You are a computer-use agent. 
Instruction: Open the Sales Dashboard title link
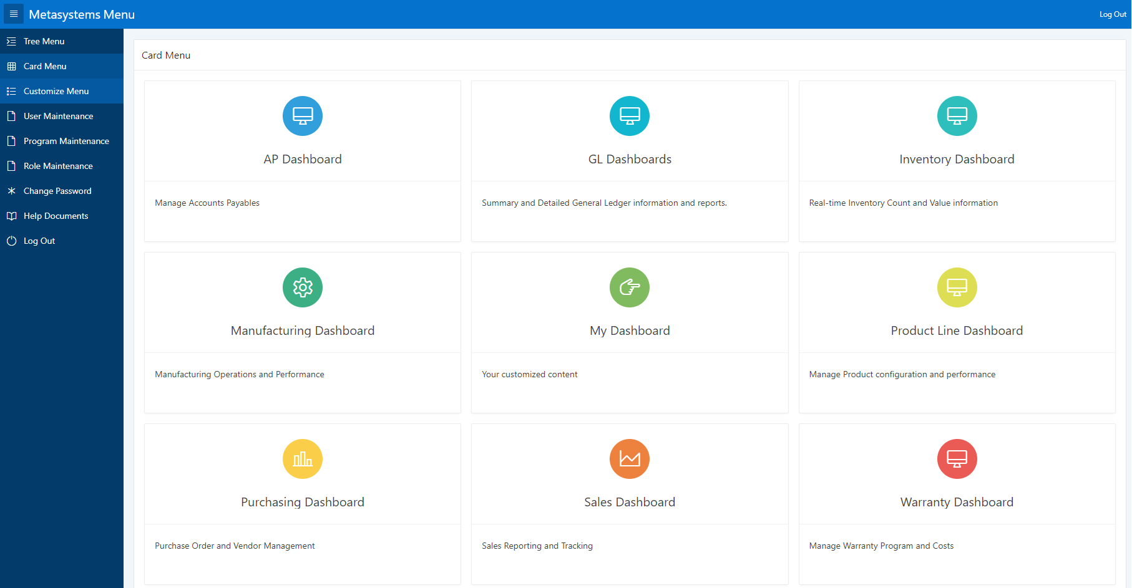[630, 502]
